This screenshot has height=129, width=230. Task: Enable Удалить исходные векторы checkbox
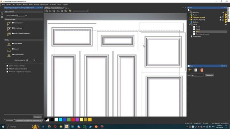pos(7,66)
